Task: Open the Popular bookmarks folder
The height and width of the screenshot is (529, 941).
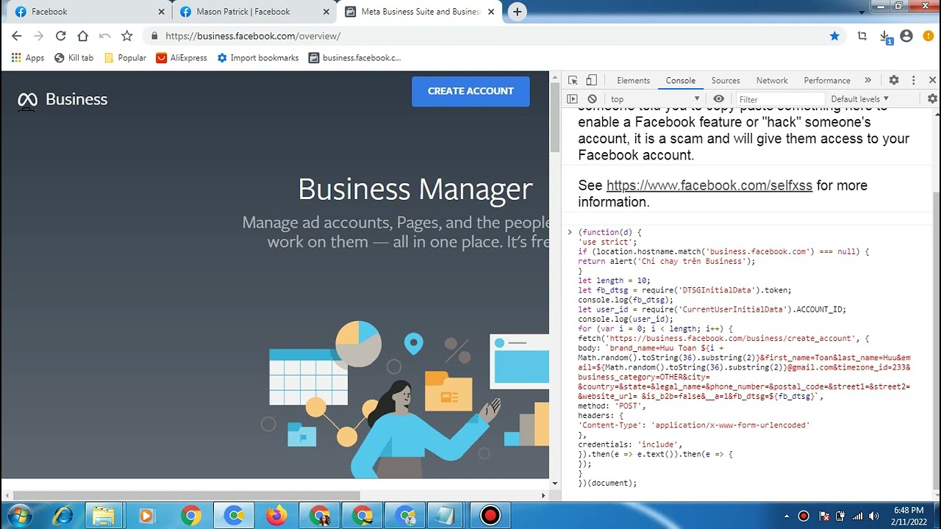Action: (126, 57)
